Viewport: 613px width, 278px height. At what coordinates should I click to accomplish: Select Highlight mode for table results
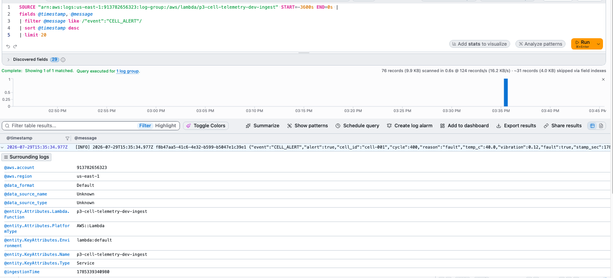click(x=166, y=126)
